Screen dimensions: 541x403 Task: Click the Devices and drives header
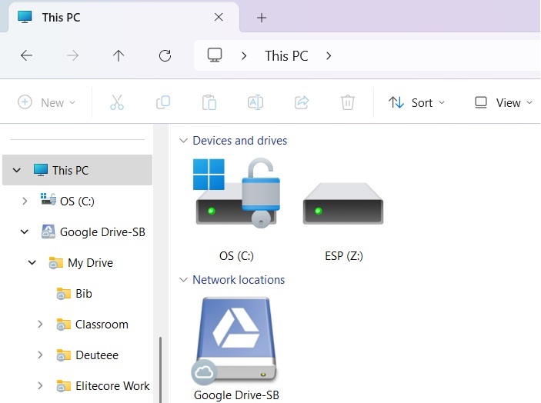240,140
